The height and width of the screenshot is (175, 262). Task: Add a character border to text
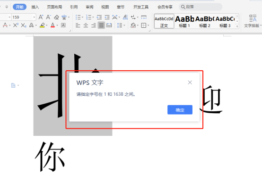[x=63, y=25]
